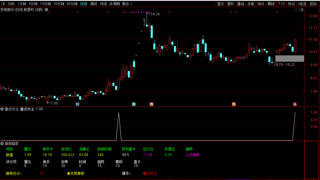The width and height of the screenshot is (320, 180).
Task: Switch to the 日线 daily chart tab
Action: pos(84,4)
